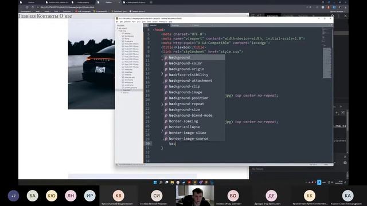
Task: Open the 'Главная' link on the webpage
Action: (x=27, y=16)
